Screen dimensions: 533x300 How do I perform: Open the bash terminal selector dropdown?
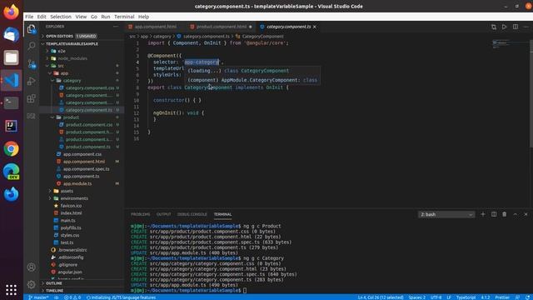click(x=446, y=214)
